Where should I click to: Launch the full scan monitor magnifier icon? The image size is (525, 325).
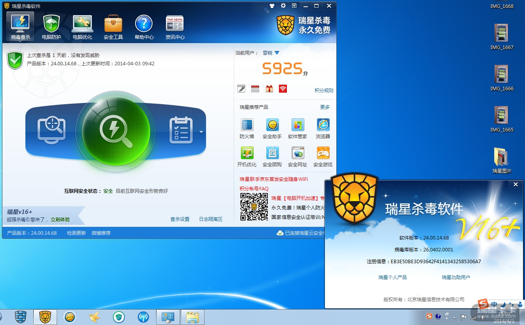coord(52,130)
